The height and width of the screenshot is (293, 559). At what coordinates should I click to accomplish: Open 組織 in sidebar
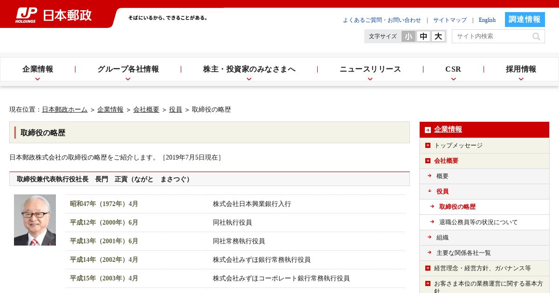coord(443,238)
